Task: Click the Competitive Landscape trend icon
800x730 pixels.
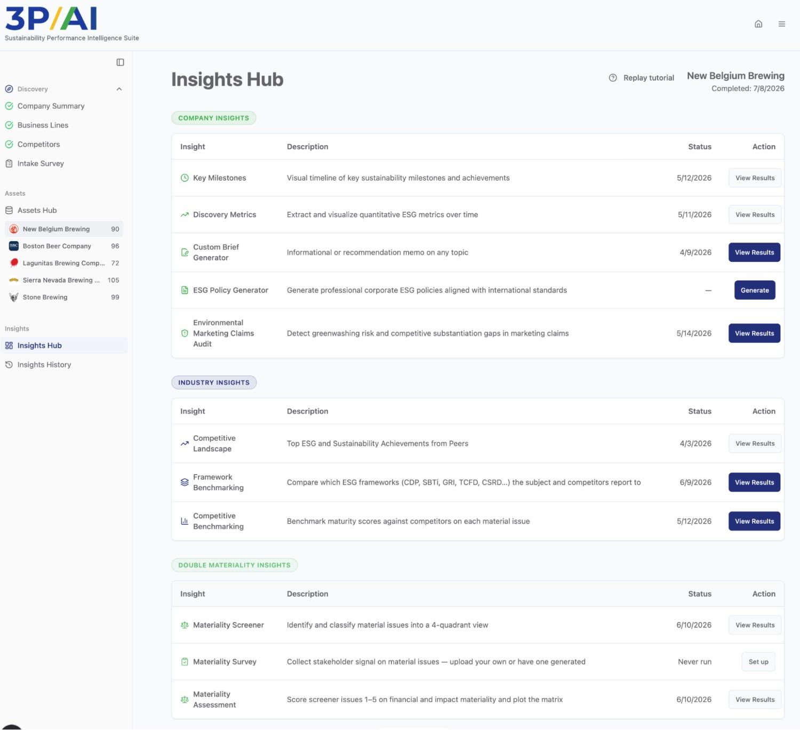Action: tap(185, 444)
